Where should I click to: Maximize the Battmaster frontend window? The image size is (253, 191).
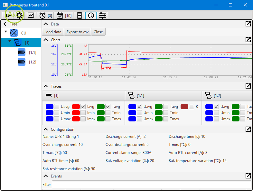tap(230, 5)
